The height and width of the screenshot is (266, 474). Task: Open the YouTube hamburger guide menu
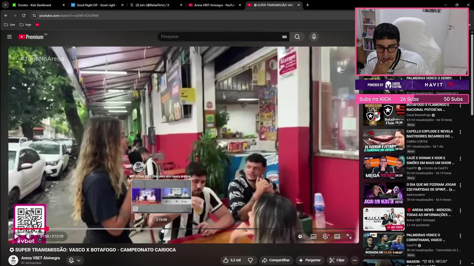click(x=9, y=37)
